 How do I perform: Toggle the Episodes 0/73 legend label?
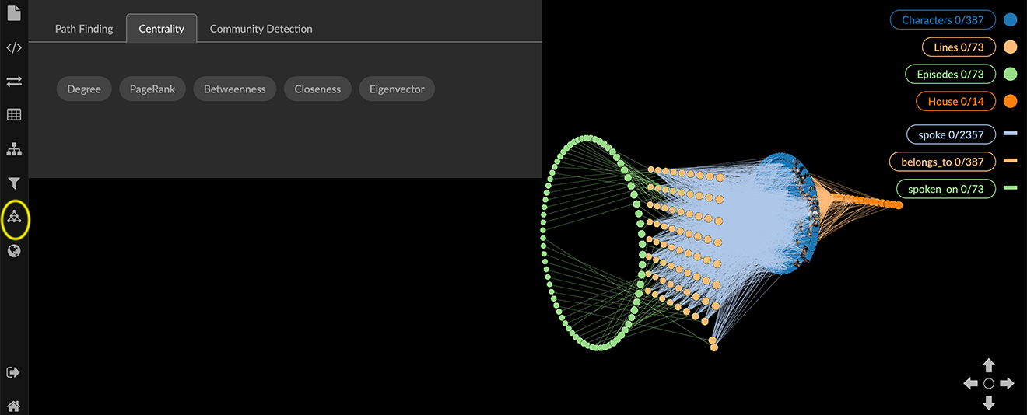pos(950,75)
